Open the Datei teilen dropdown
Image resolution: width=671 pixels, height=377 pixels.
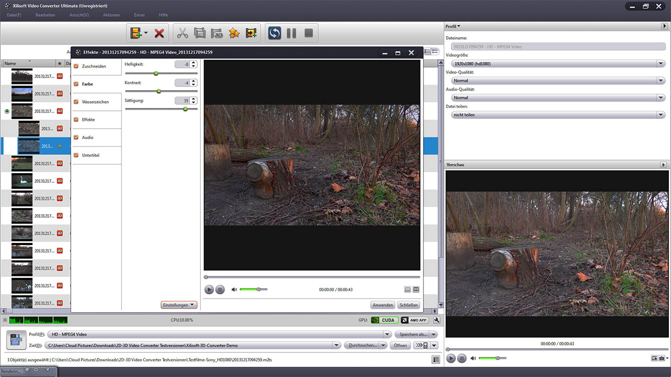661,115
